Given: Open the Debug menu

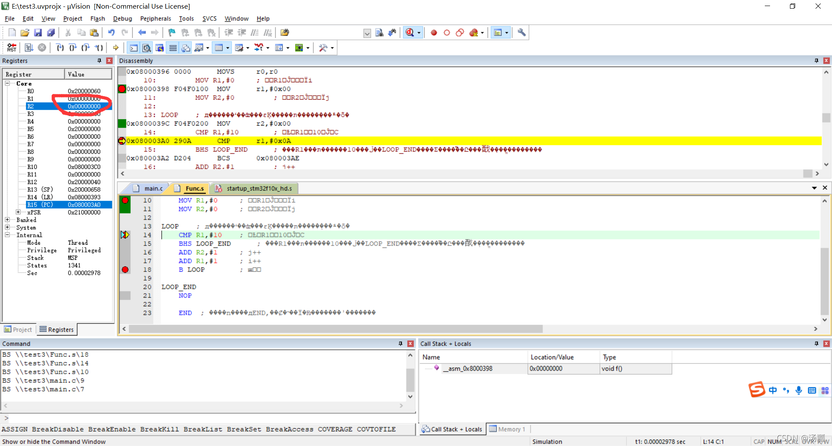Looking at the screenshot, I should [122, 19].
